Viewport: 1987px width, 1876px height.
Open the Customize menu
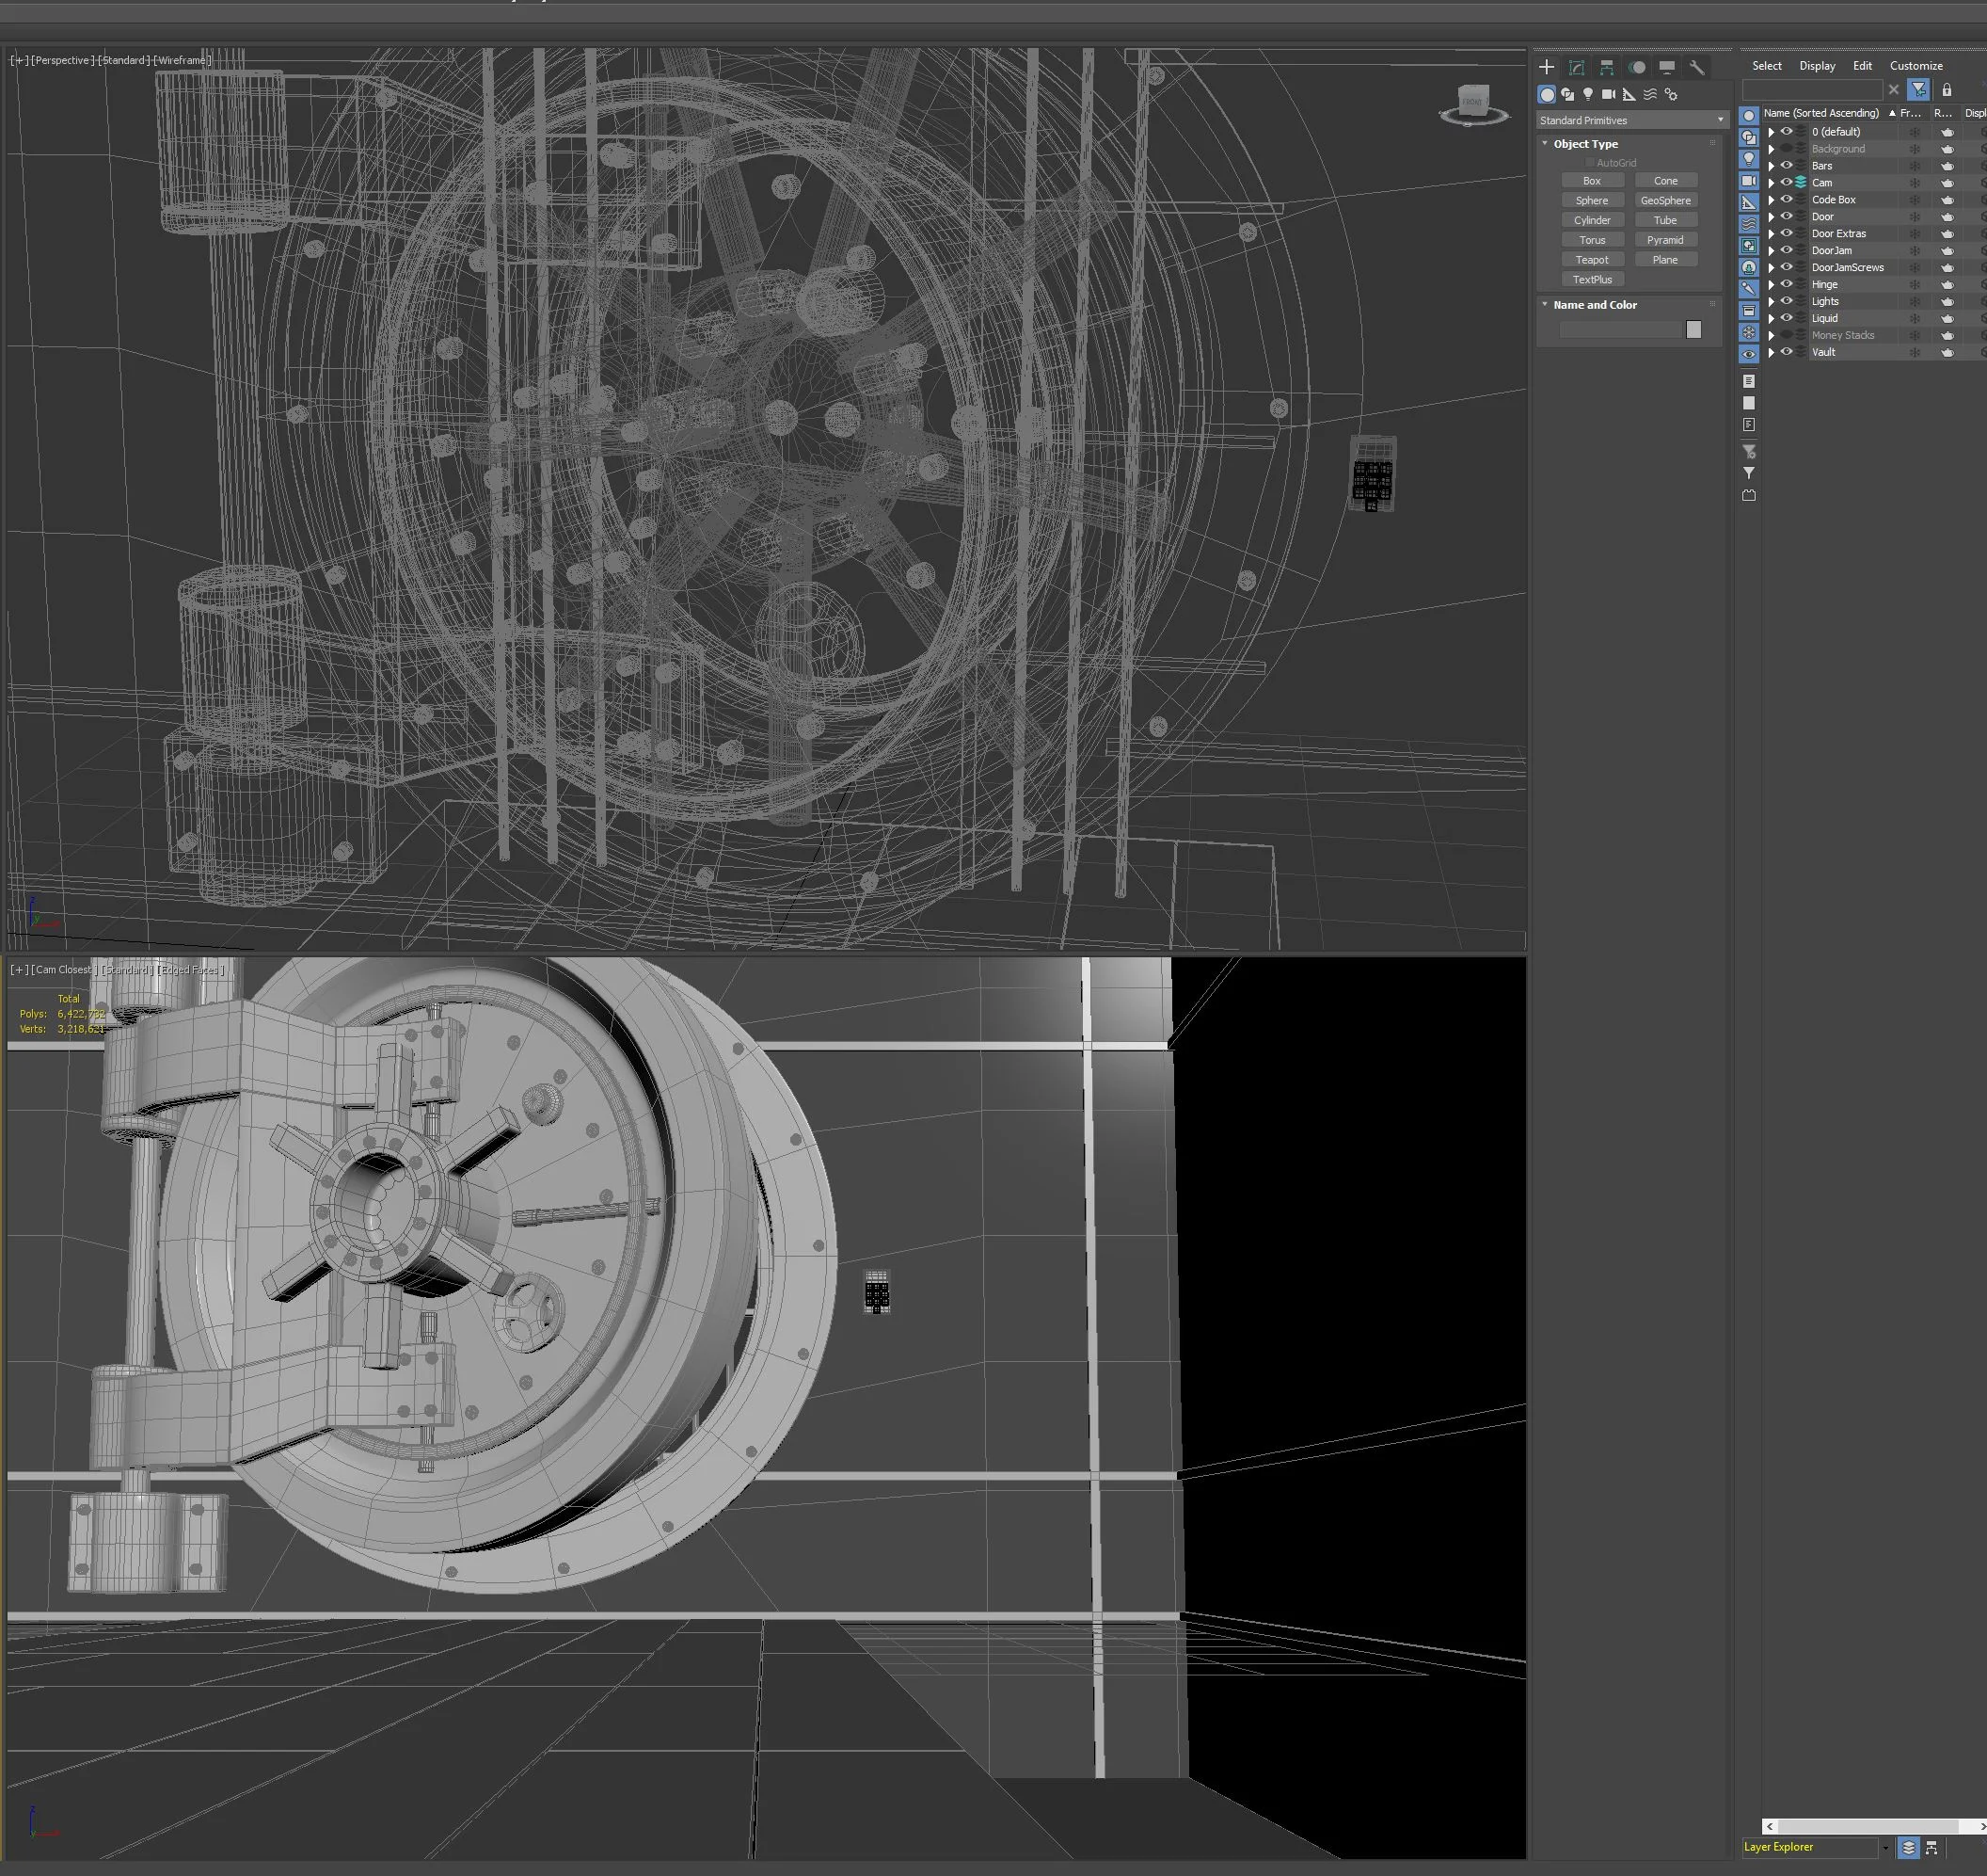coord(1916,65)
